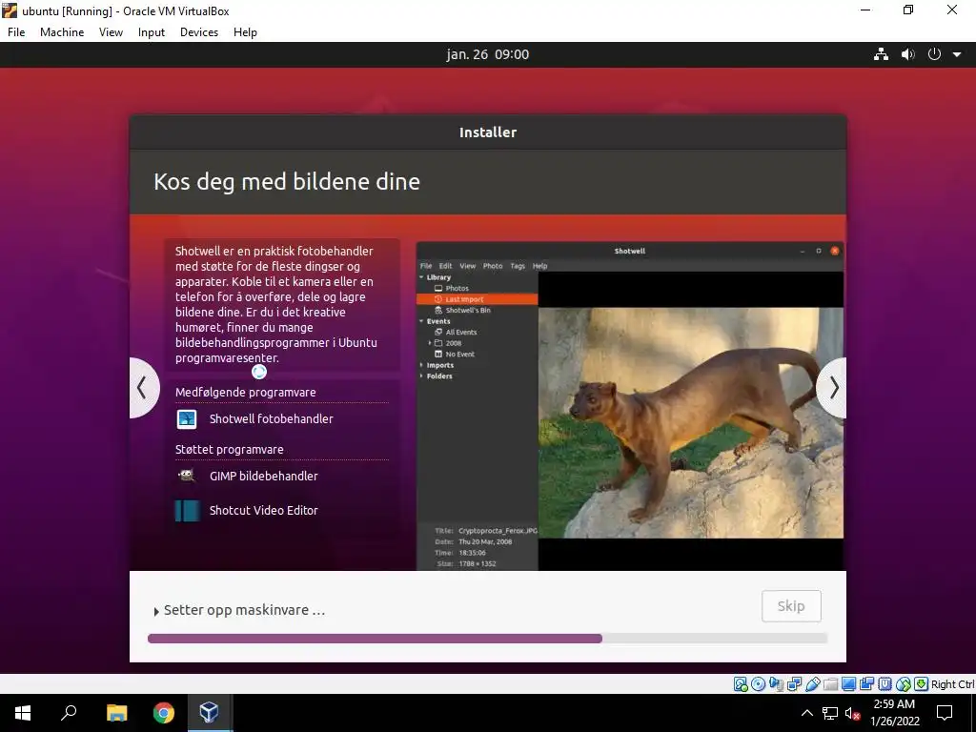Viewport: 976px width, 732px height.
Task: Click the mouse integration indicator
Action: 904,684
